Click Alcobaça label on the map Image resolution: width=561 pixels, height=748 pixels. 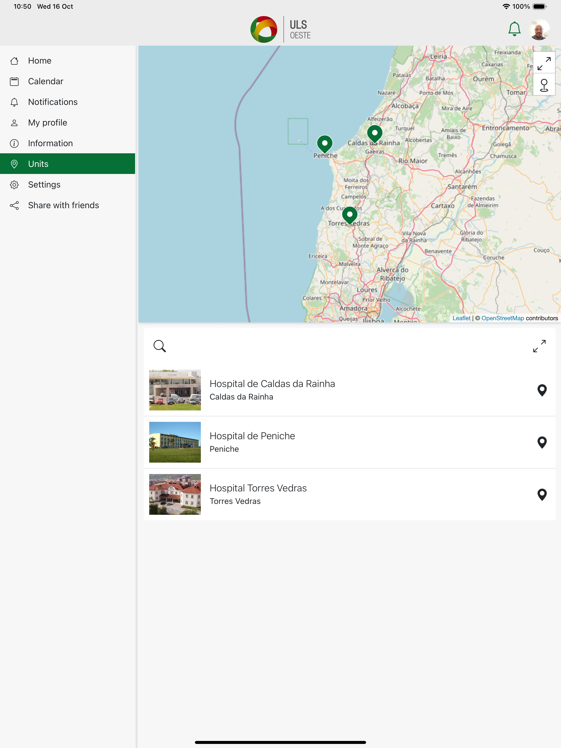[405, 106]
